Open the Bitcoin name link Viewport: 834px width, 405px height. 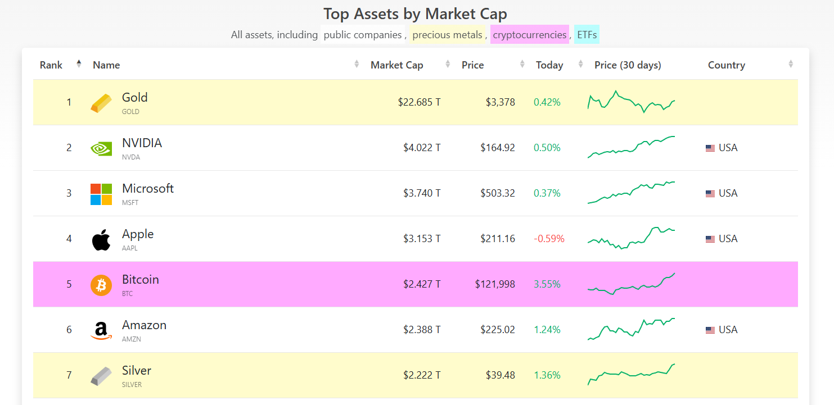(x=141, y=280)
